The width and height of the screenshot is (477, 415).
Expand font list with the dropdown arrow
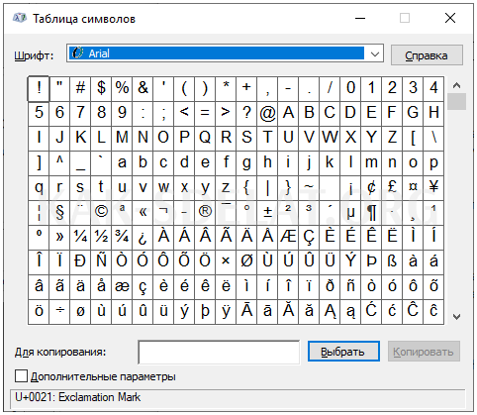(375, 53)
